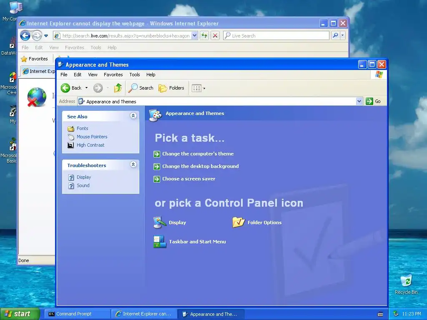Image resolution: width=427 pixels, height=320 pixels.
Task: Click Stop icon in Internet Explorer
Action: (x=215, y=35)
